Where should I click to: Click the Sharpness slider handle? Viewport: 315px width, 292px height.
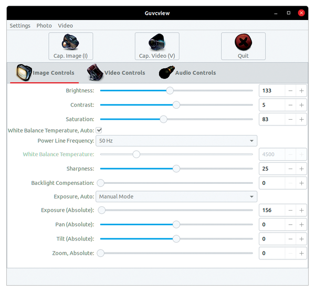point(176,169)
